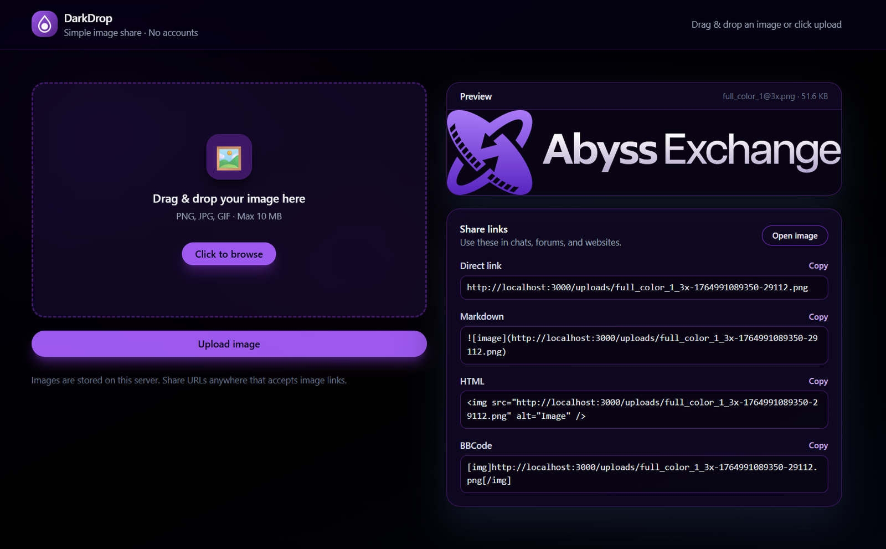
Task: Copy the BBCode snippet
Action: [818, 445]
